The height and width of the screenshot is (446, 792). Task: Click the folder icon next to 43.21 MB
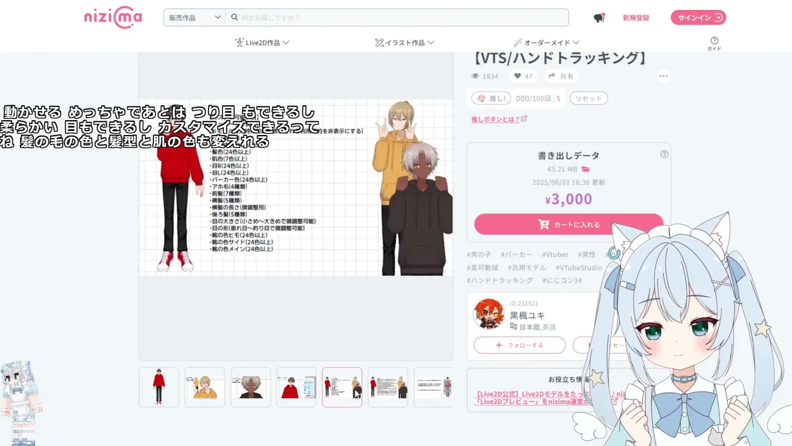coord(585,169)
